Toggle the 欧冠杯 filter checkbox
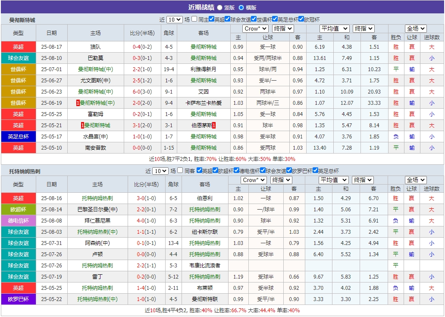 pyautogui.click(x=301, y=19)
